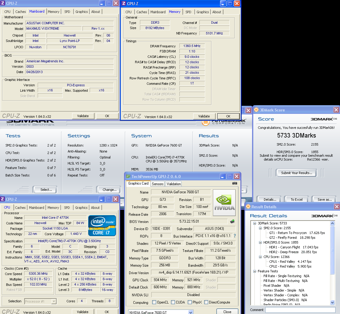Minimize the CPU-Z Memory window
The width and height of the screenshot is (340, 314).
pyautogui.click(x=223, y=3)
